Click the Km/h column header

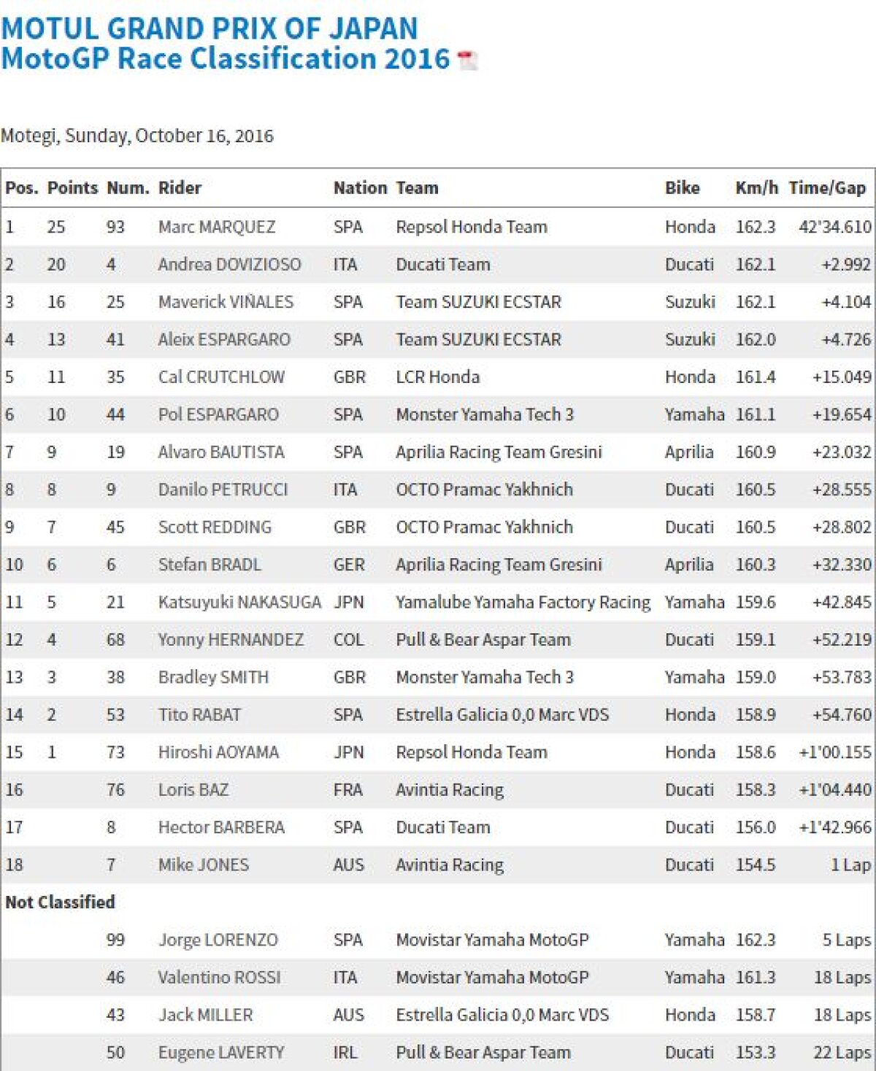click(756, 188)
